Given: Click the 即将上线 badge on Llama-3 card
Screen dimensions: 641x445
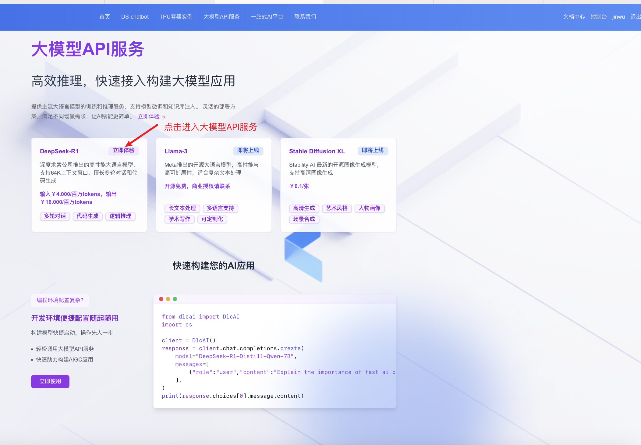Looking at the screenshot, I should click(x=248, y=151).
